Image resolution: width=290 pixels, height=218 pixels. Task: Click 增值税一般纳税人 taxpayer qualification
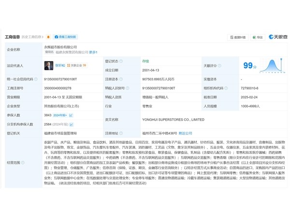click(x=155, y=97)
